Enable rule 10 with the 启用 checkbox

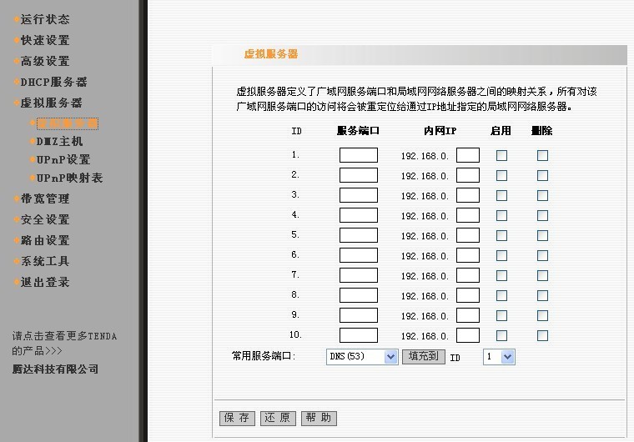tap(502, 335)
